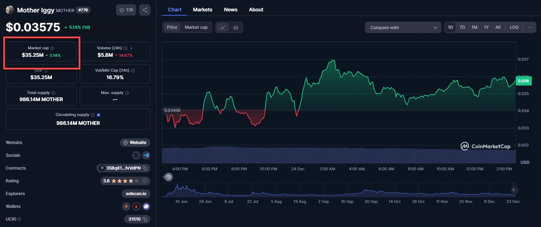Open the News tab
The image size is (541, 227).
230,10
